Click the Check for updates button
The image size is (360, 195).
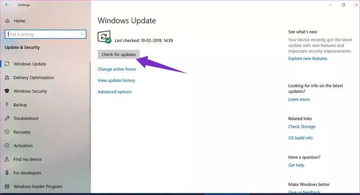pyautogui.click(x=118, y=54)
